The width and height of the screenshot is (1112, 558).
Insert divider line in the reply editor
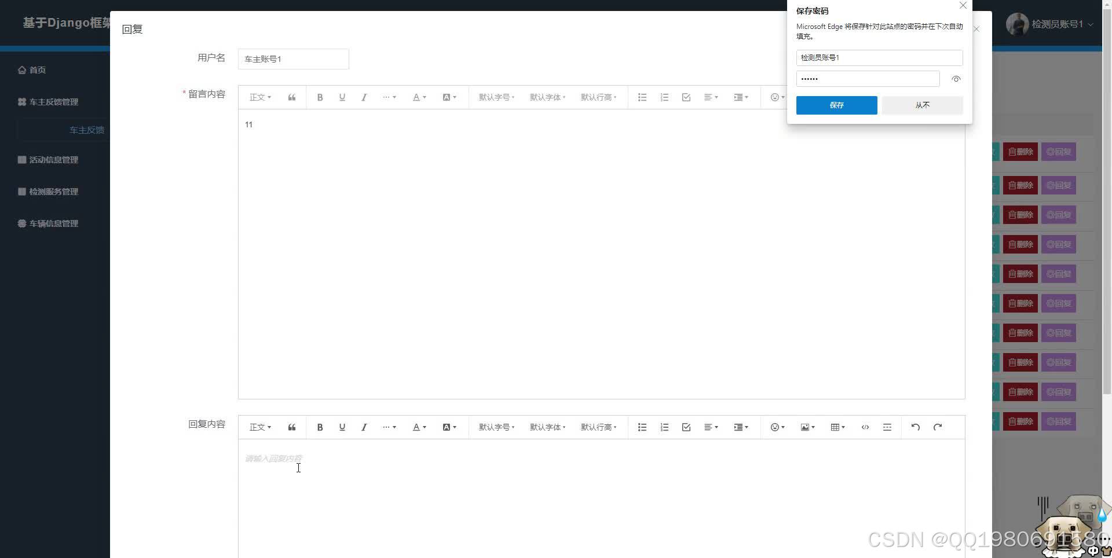pos(887,427)
